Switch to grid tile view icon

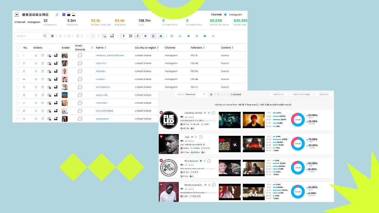click(x=69, y=36)
